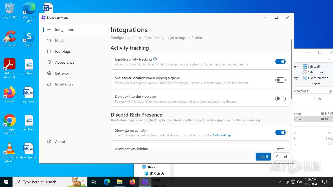Viewport: 333px width, 187px height.
Task: Select the blackloan image file on desktop
Action: pyautogui.click(x=29, y=123)
